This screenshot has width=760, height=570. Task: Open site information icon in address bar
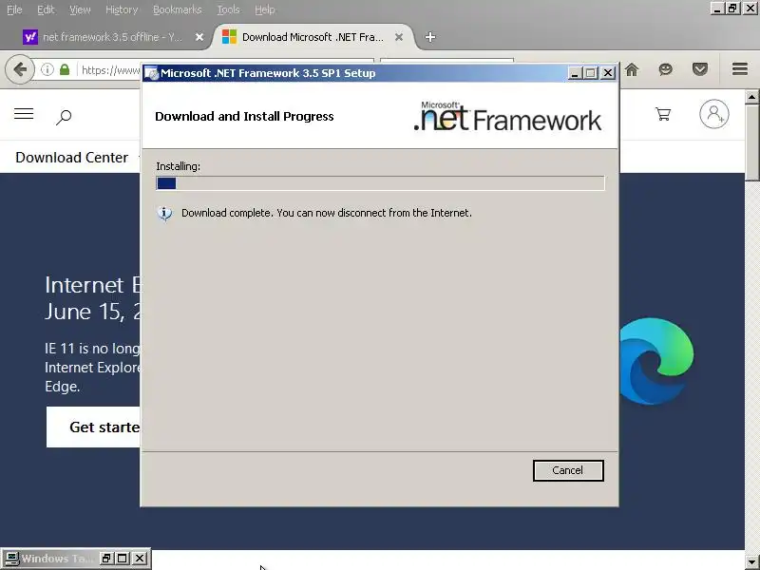tap(47, 69)
